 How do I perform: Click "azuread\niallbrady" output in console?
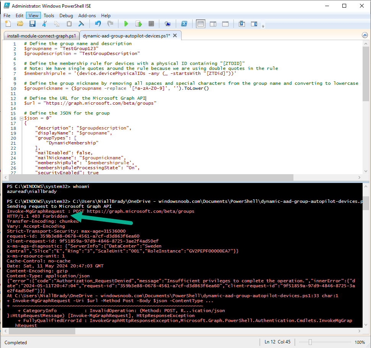32,191
